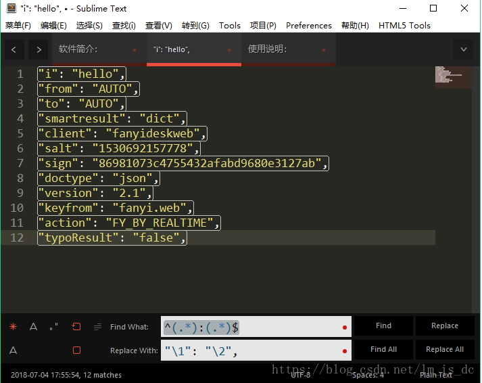Go to previous tab arrow
Image resolution: width=482 pixels, height=383 pixels.
[x=14, y=49]
